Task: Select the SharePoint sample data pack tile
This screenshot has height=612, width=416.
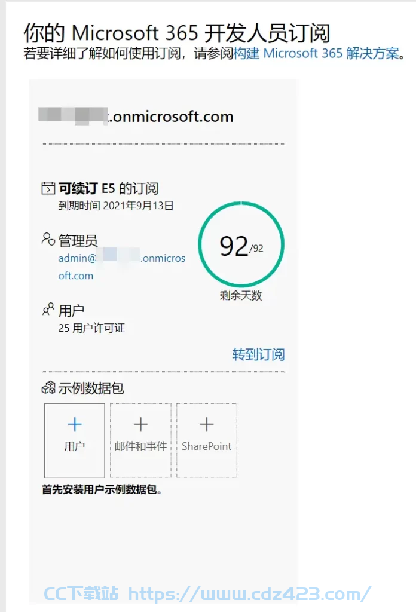Action: pos(206,440)
